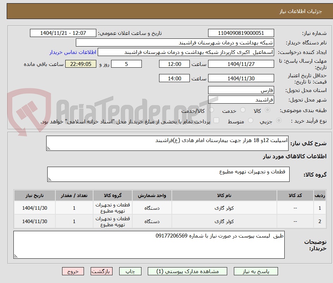333x283 pixels.
Task: Click quantity 1 in row 1
Action: click(74, 208)
